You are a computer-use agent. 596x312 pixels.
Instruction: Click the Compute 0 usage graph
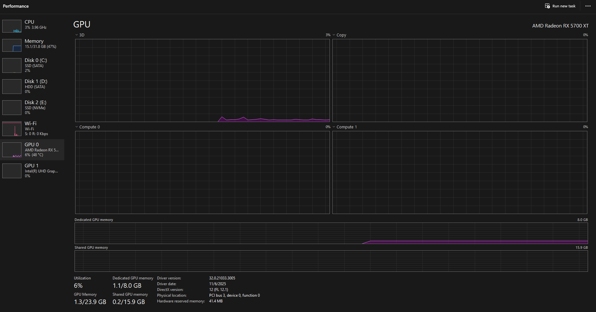tap(202, 172)
